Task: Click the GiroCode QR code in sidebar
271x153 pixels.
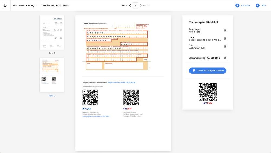Action: [208, 92]
